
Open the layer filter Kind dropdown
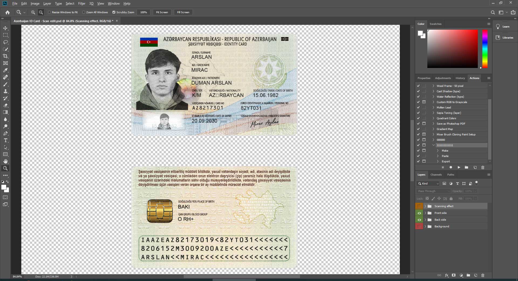click(x=428, y=183)
